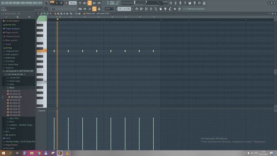Expand the Kicks folder

pos(12,84)
